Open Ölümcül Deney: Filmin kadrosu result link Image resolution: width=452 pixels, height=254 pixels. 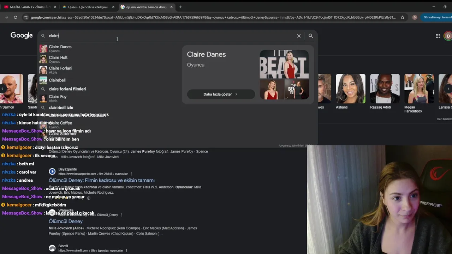[x=102, y=180]
